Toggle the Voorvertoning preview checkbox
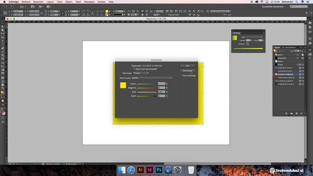This screenshot has width=313, height=176. (181, 76)
